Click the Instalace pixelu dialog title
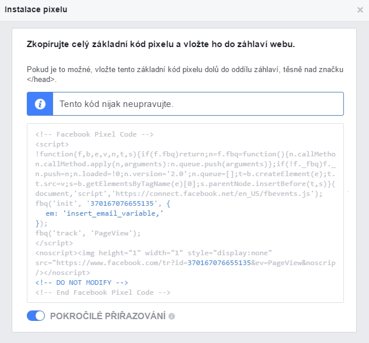 (36, 9)
